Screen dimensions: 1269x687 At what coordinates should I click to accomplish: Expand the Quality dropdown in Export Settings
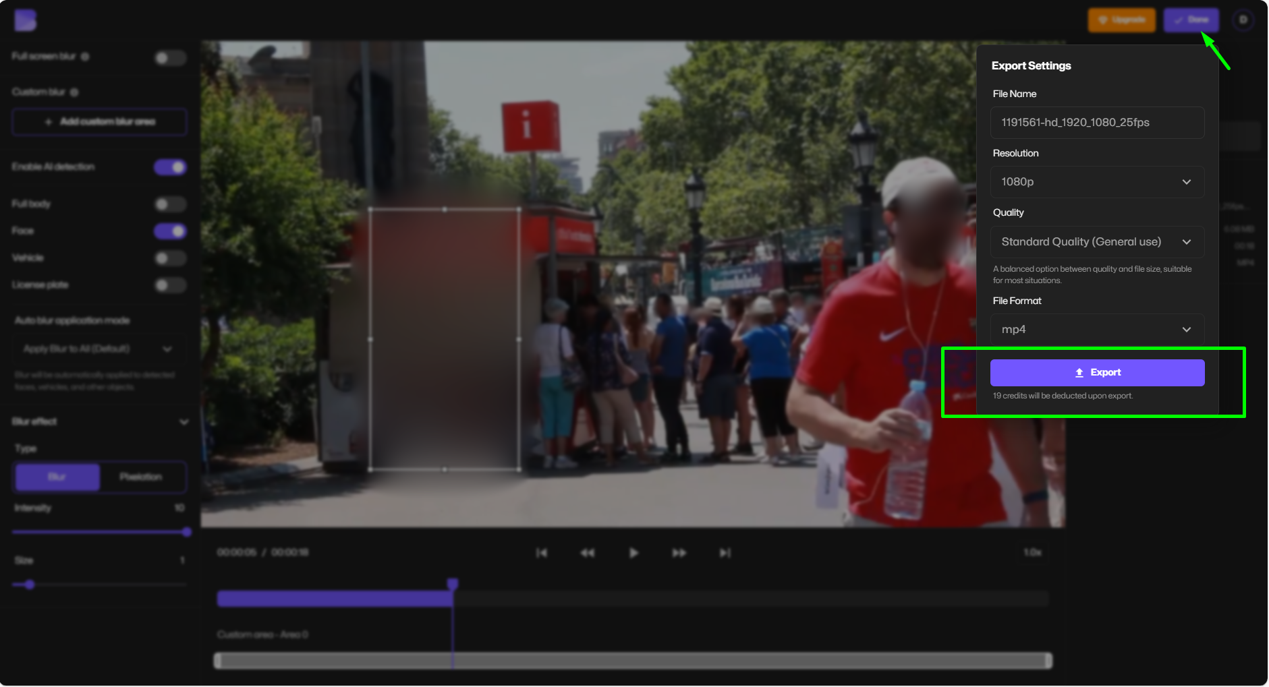pyautogui.click(x=1097, y=242)
